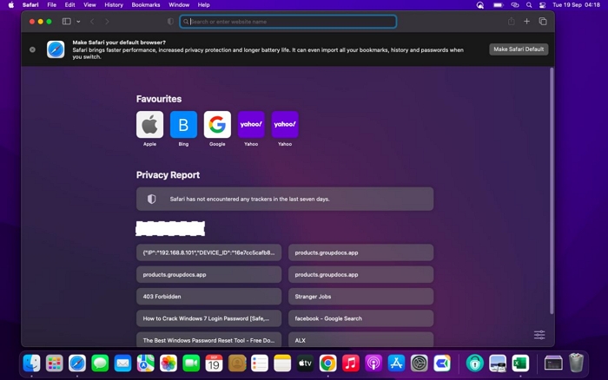Open Reminders from the Dock
This screenshot has height=380, width=608.
(260, 364)
